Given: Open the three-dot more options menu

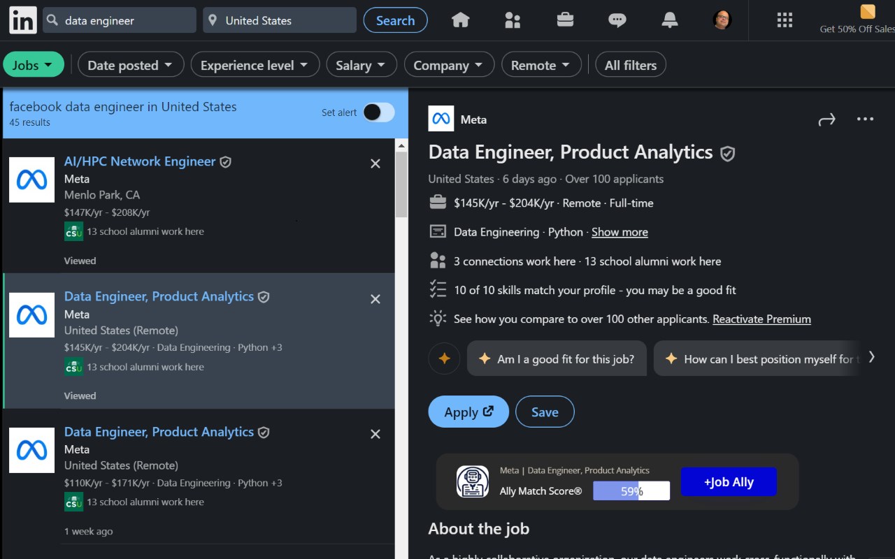Looking at the screenshot, I should 865,119.
